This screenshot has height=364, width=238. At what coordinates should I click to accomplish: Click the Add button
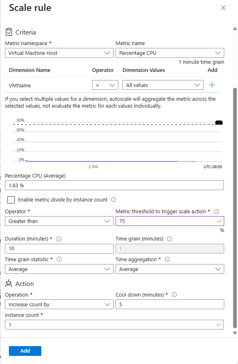point(25,351)
